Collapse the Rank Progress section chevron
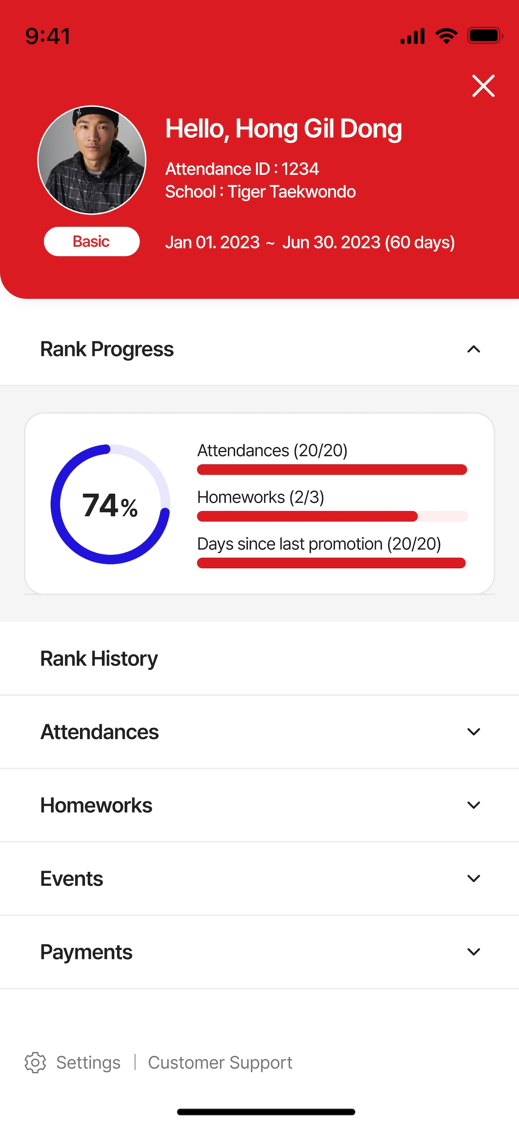Image resolution: width=519 pixels, height=1126 pixels. [x=474, y=349]
